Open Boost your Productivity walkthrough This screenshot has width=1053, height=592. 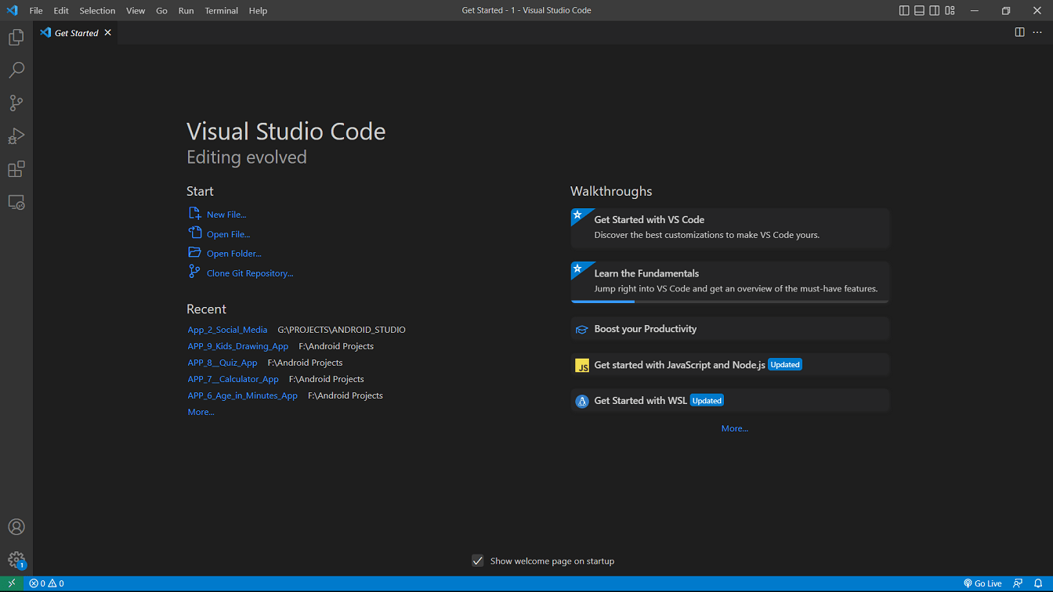click(x=730, y=329)
